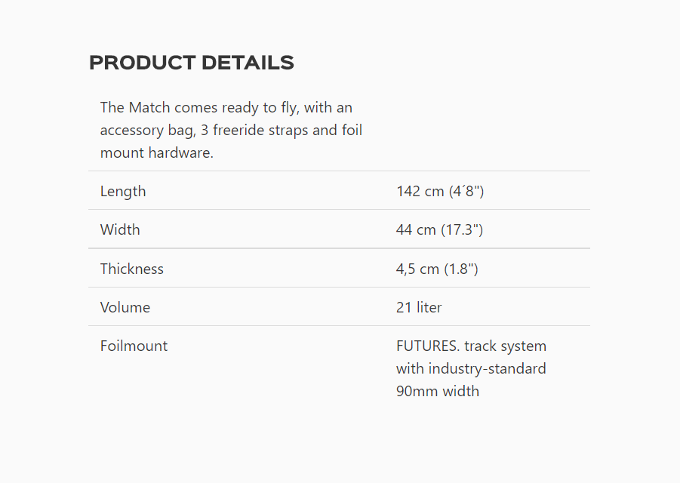Viewport: 680px width, 483px height.
Task: Select the Length label
Action: click(123, 191)
